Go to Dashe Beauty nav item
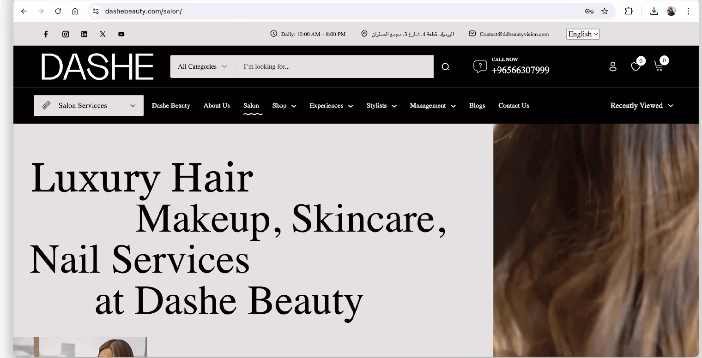This screenshot has width=702, height=358. (x=171, y=106)
